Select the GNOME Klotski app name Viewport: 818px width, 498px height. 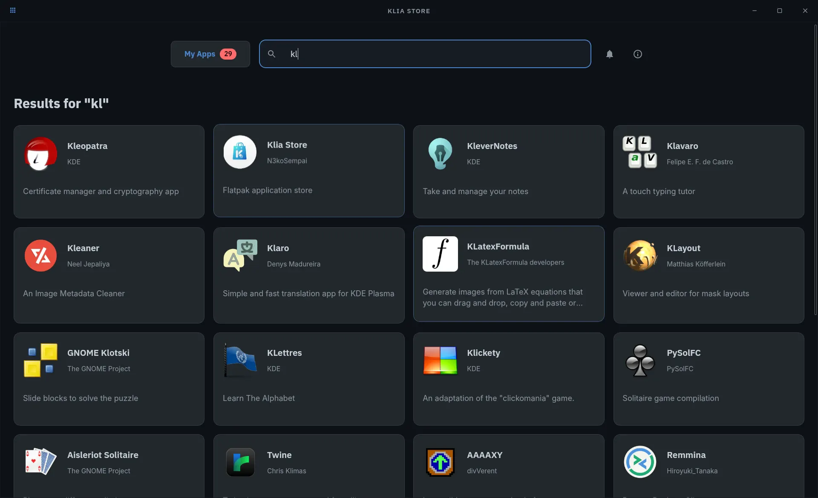[98, 353]
